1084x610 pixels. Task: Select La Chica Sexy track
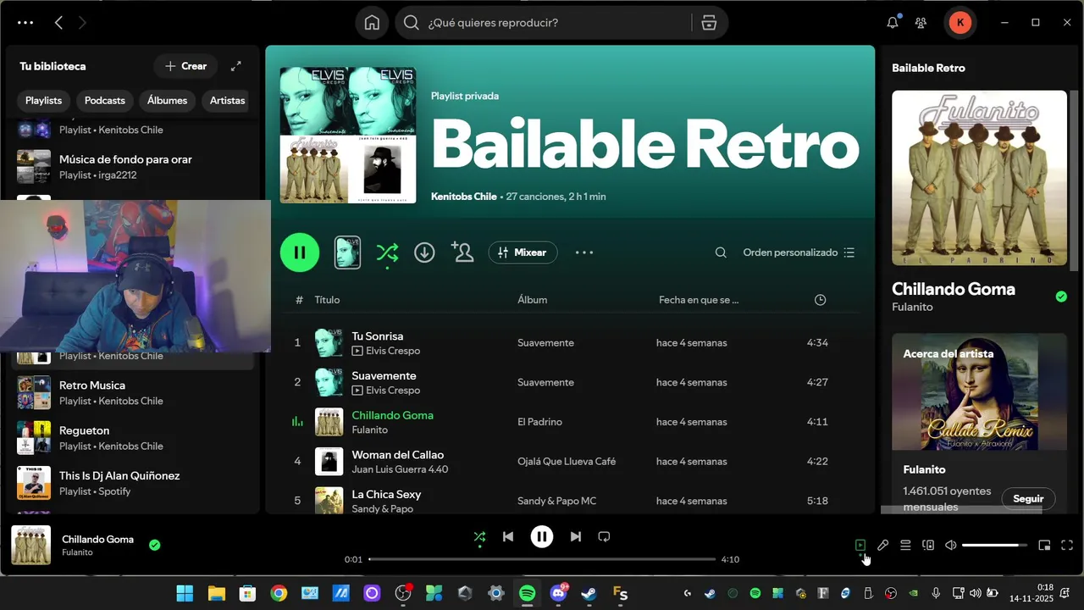386,495
